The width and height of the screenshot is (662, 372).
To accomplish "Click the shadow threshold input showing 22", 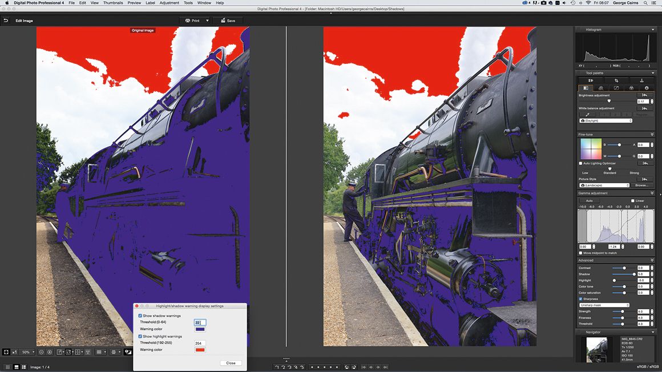I will coord(200,322).
